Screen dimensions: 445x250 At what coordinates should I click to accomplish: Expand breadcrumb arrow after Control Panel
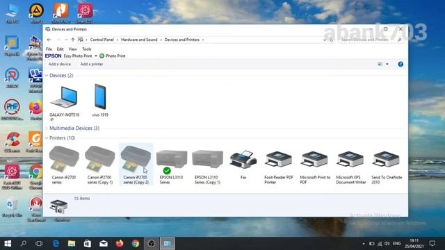118,40
